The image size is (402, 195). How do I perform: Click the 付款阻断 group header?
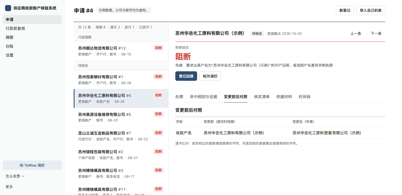click(x=121, y=37)
